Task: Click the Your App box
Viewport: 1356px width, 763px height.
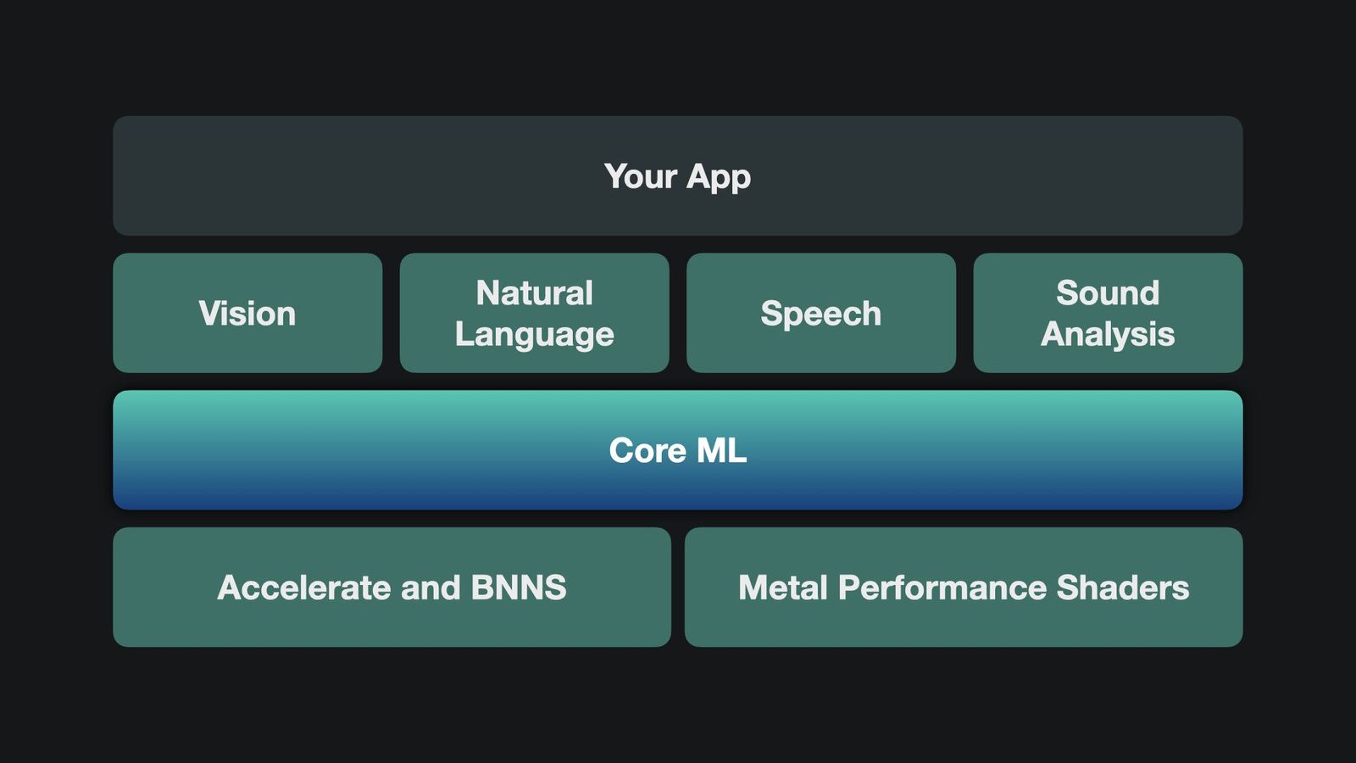Action: coord(678,175)
